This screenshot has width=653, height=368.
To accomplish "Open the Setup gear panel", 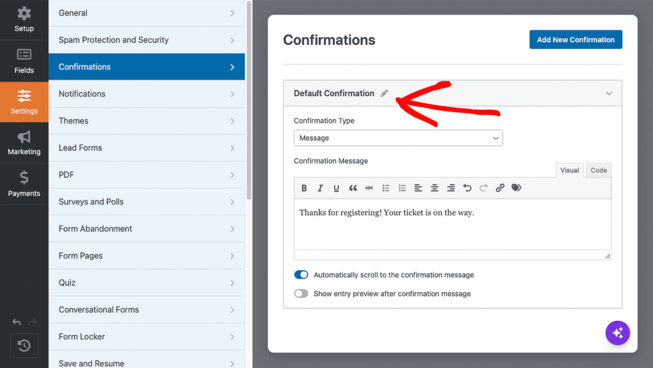I will 24,20.
